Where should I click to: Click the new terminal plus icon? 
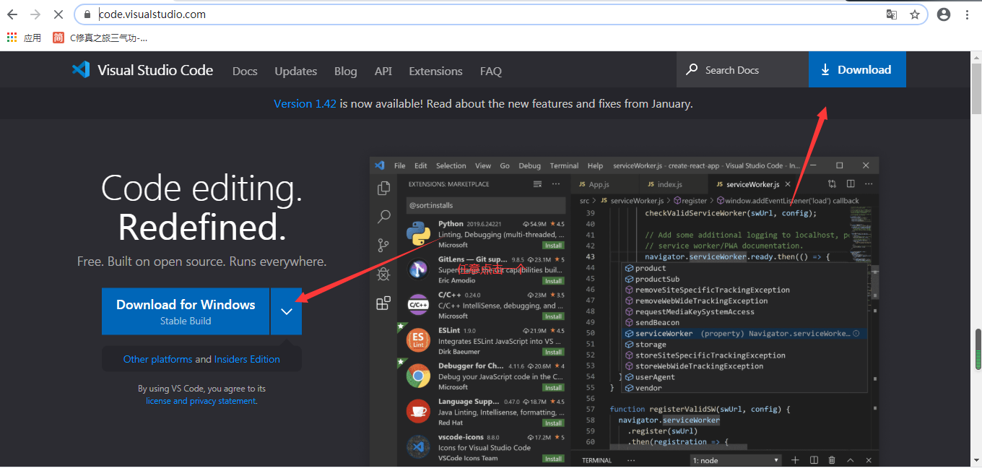[795, 460]
